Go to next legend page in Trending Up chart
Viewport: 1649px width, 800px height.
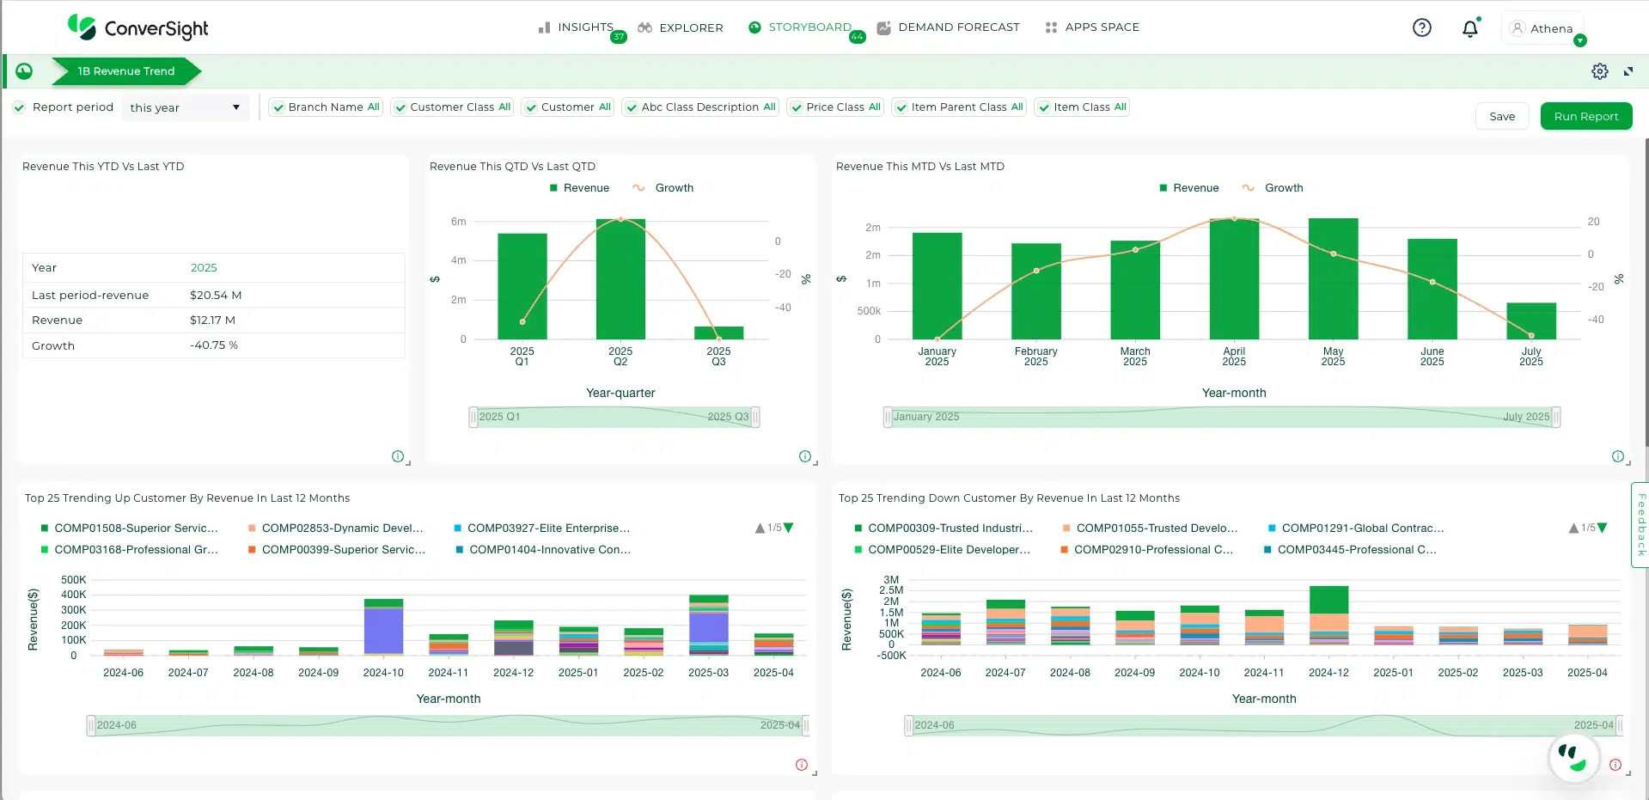789,528
